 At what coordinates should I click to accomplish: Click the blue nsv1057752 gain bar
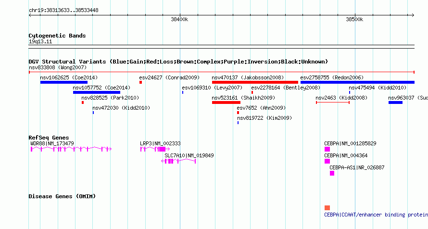(97, 92)
